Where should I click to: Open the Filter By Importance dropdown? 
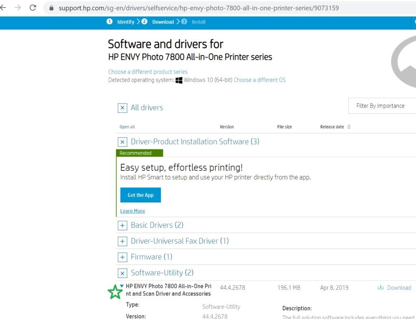[382, 106]
